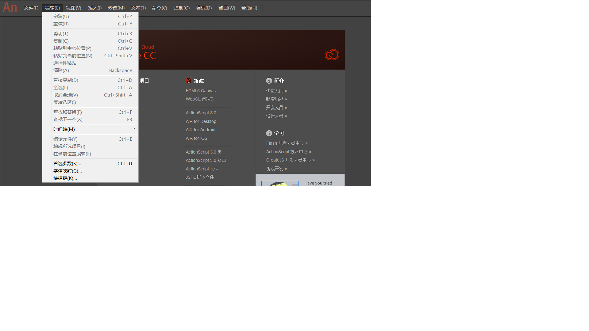The image size is (589, 331).
Task: Select 撤消(U) in the edit menu
Action: (90, 17)
